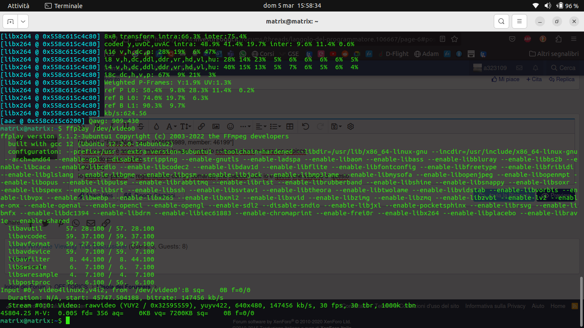This screenshot has height=328, width=584.
Task: Open Informativa sulla Privacy footer link
Action: 495,306
